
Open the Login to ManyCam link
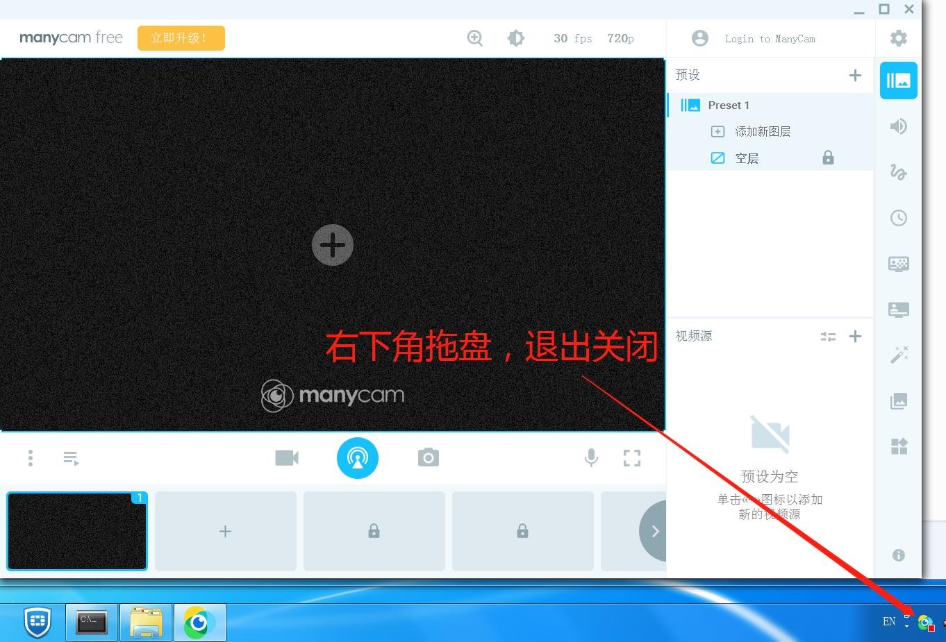(x=770, y=39)
